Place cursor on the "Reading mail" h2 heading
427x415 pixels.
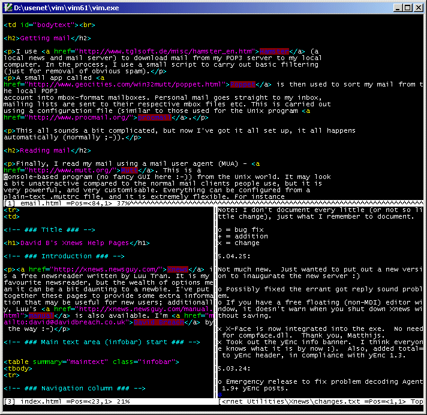click(x=47, y=150)
